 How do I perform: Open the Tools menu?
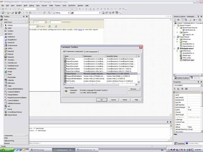(64, 6)
